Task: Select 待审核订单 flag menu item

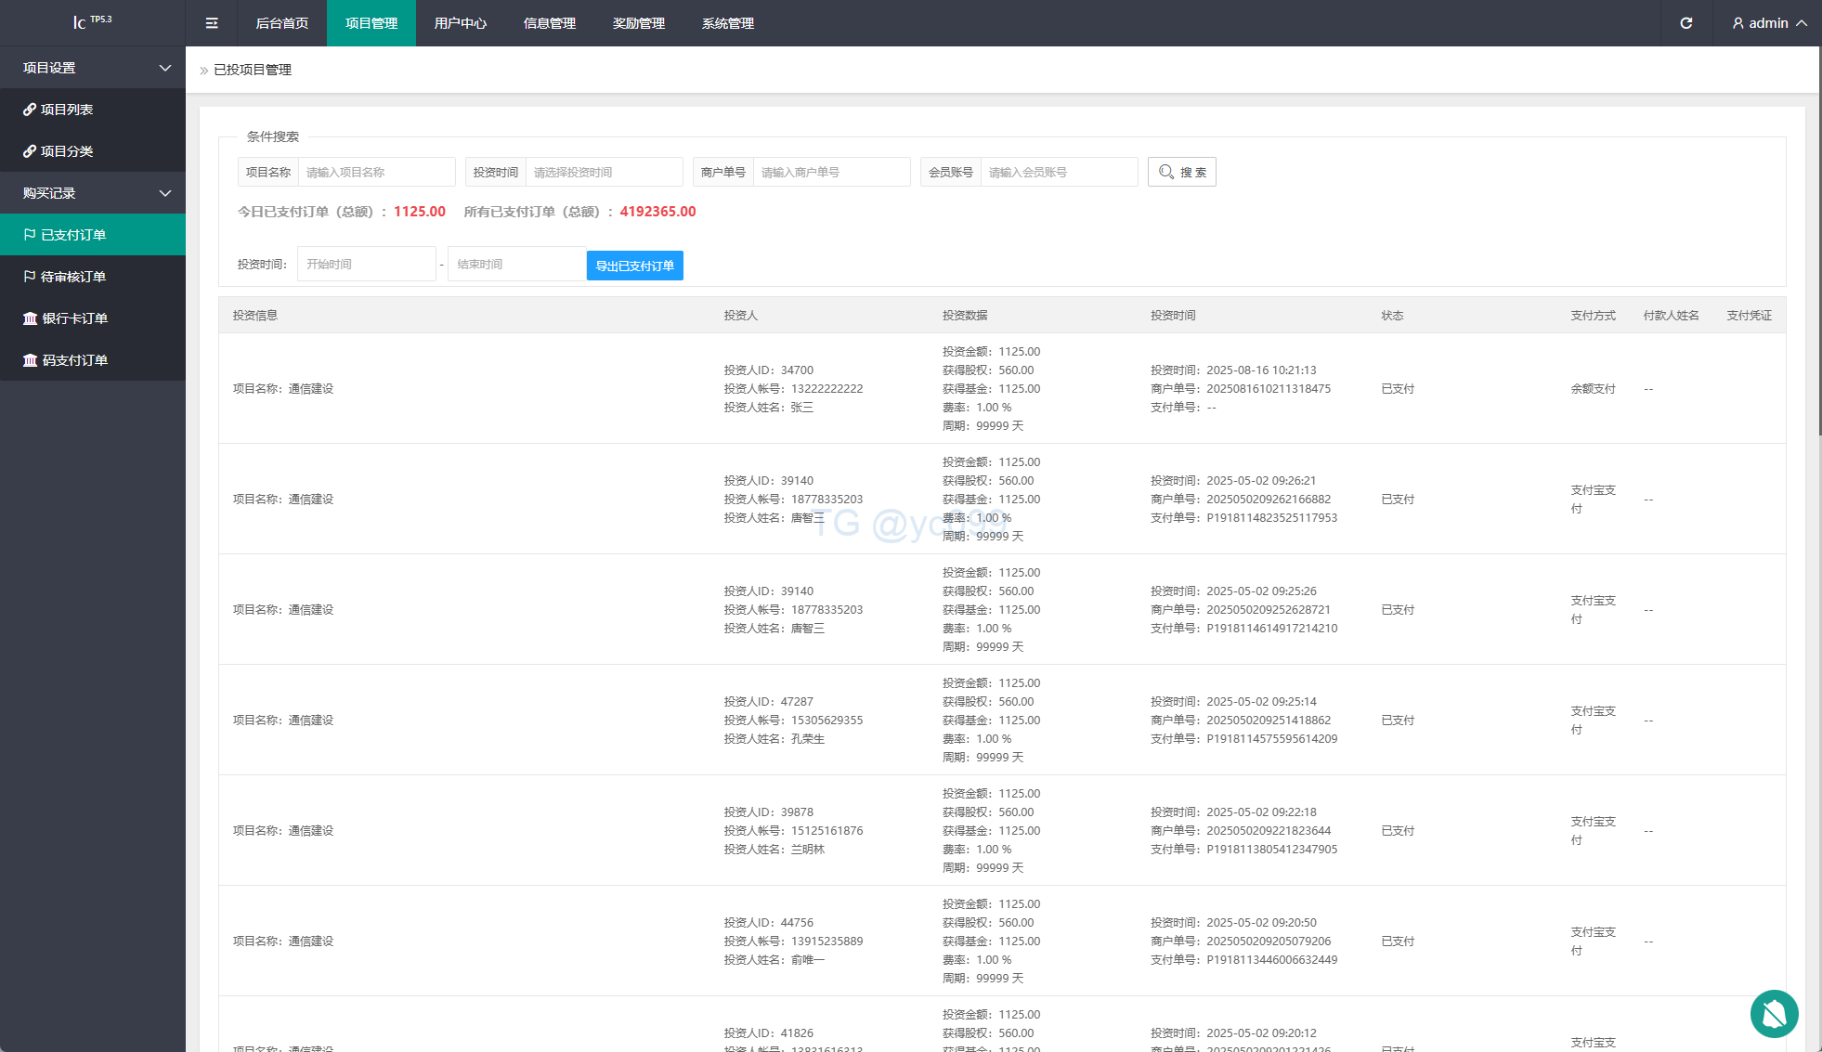Action: tap(72, 277)
